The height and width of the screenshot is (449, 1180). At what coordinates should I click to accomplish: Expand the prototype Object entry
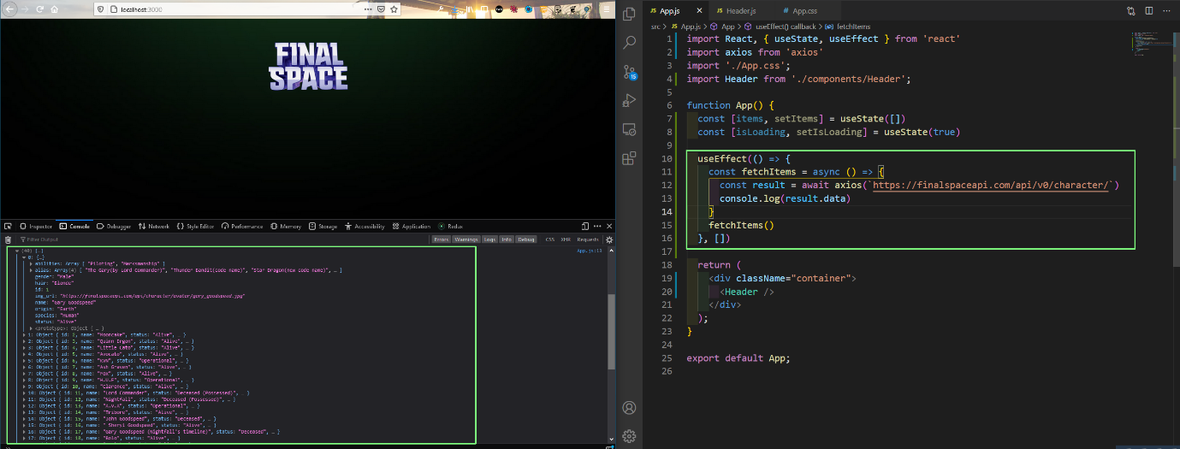pyautogui.click(x=31, y=328)
